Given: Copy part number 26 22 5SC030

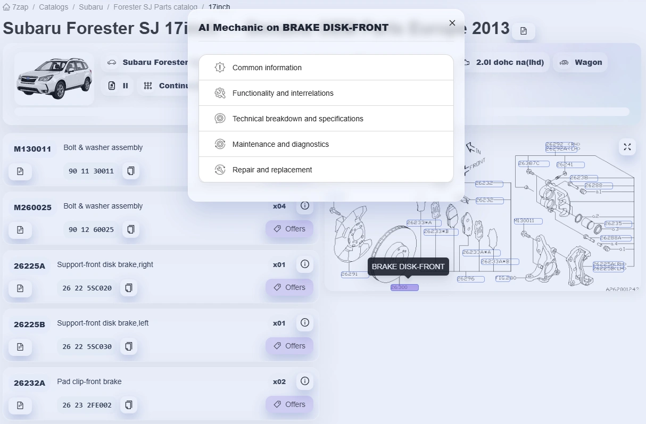Looking at the screenshot, I should pos(128,347).
